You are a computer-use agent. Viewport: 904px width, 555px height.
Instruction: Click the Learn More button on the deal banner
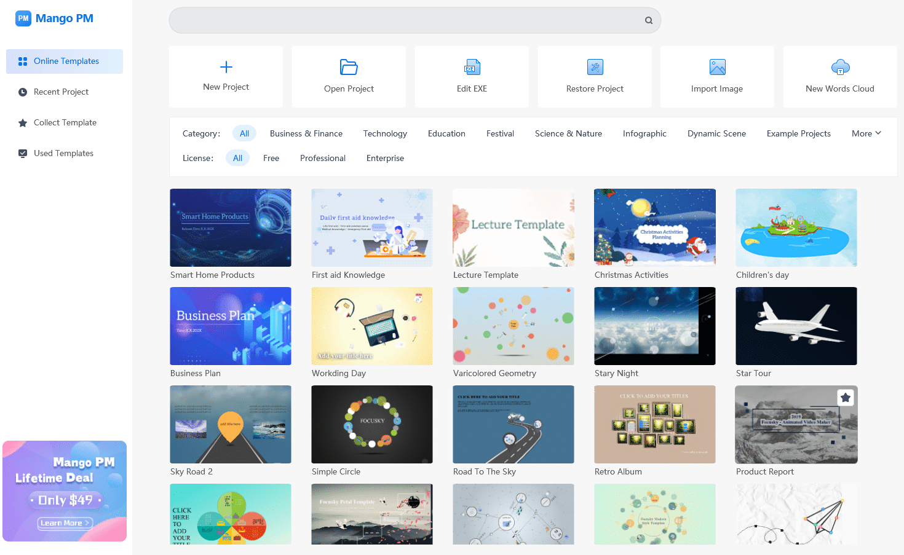click(x=64, y=523)
